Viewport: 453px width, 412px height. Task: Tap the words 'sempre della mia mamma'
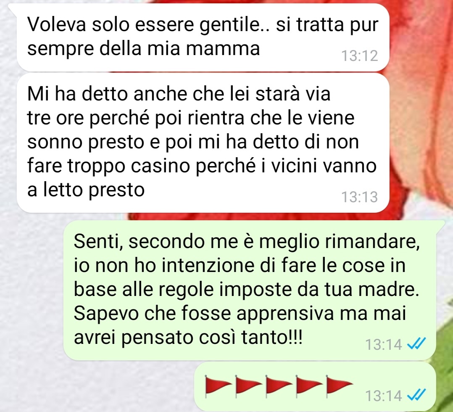point(144,49)
